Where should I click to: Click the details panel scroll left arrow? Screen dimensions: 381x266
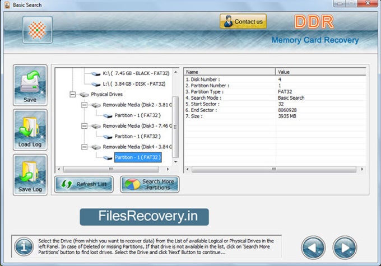pos(187,169)
